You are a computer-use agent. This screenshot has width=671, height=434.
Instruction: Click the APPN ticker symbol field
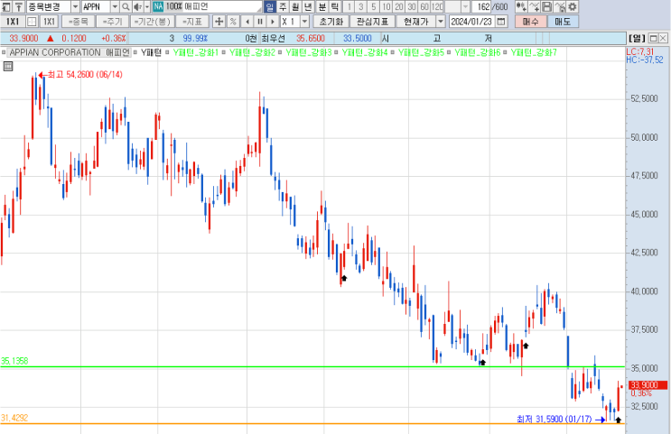[96, 6]
